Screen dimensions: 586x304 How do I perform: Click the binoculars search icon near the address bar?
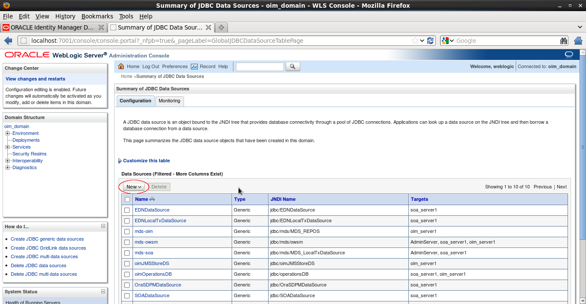563,40
